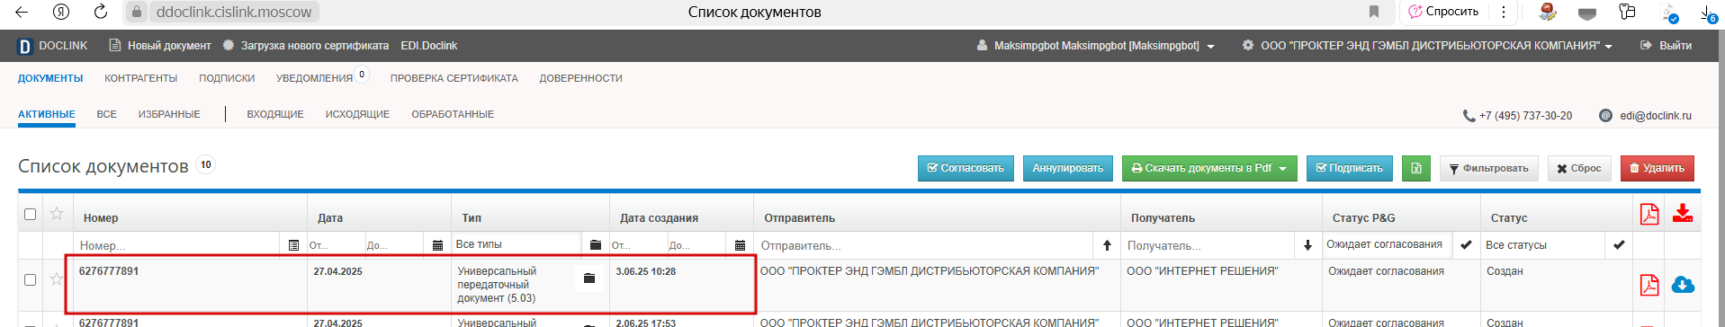This screenshot has height=327, width=1725.
Task: Open the Все типы type filter dropdown
Action: [x=517, y=244]
